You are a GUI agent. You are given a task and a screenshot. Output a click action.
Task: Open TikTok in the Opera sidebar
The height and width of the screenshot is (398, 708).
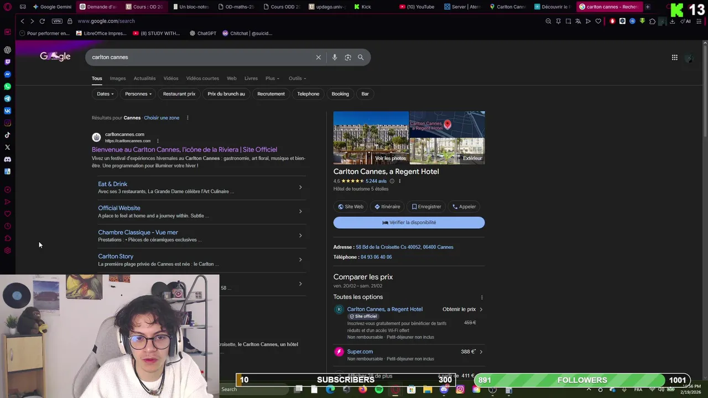click(x=7, y=135)
